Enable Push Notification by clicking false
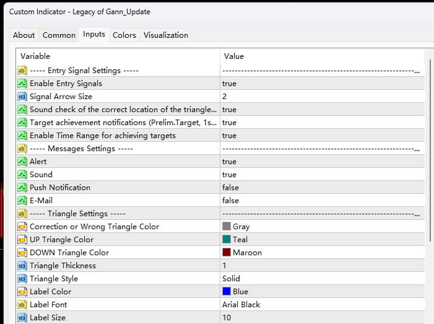This screenshot has height=324, width=434. point(322,188)
